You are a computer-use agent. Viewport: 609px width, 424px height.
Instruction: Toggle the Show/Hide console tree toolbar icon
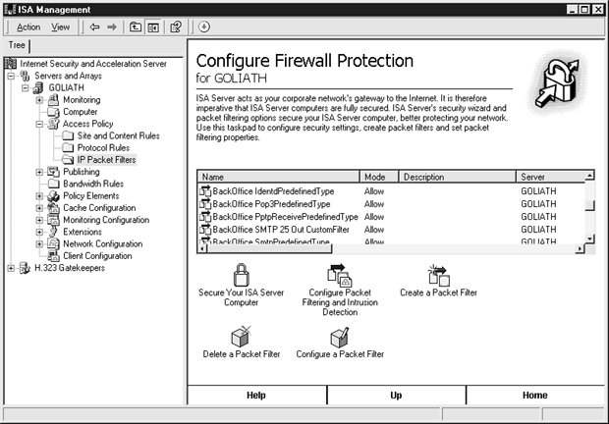coord(153,26)
